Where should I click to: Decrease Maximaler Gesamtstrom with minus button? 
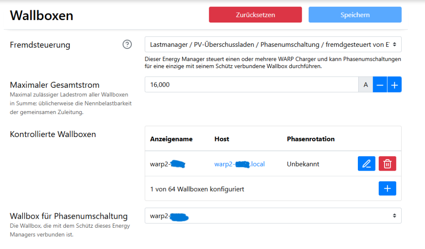(380, 85)
